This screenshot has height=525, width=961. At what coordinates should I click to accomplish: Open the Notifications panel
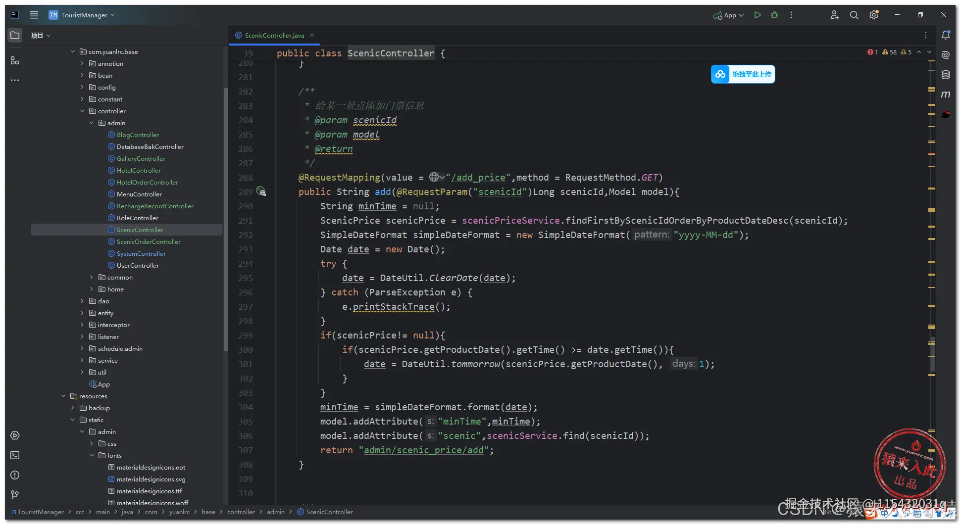(946, 35)
